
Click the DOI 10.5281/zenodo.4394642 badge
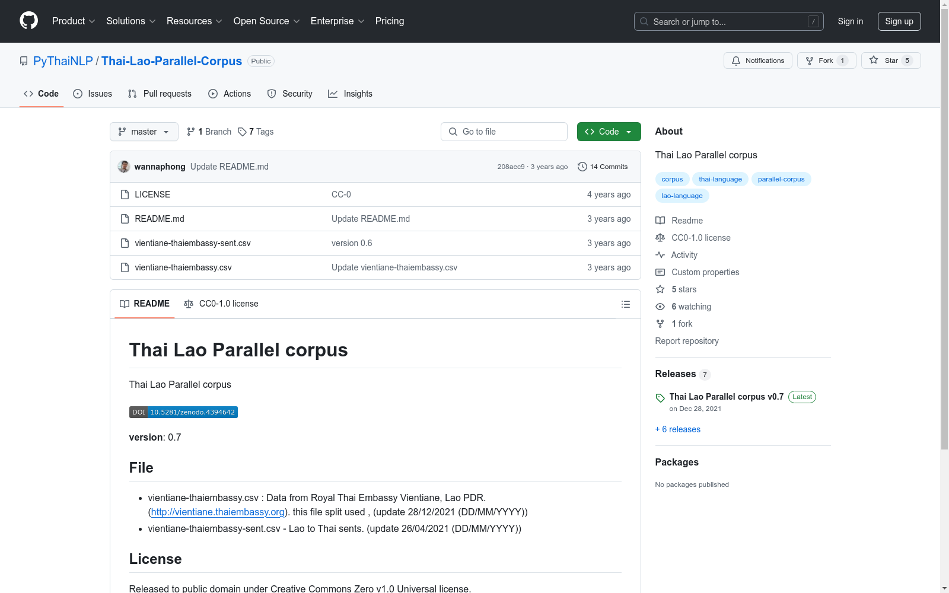[x=183, y=412]
